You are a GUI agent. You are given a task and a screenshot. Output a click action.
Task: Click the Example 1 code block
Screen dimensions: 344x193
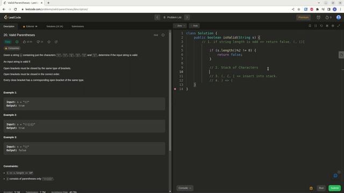[x=84, y=103]
